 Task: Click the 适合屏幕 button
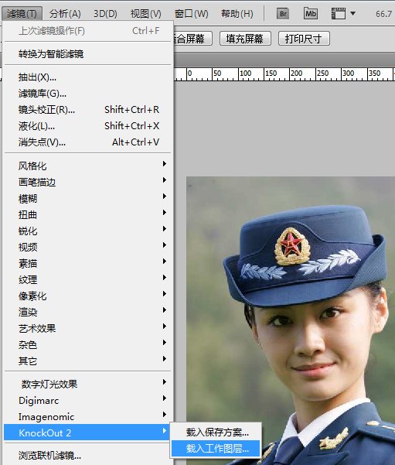[x=192, y=39]
